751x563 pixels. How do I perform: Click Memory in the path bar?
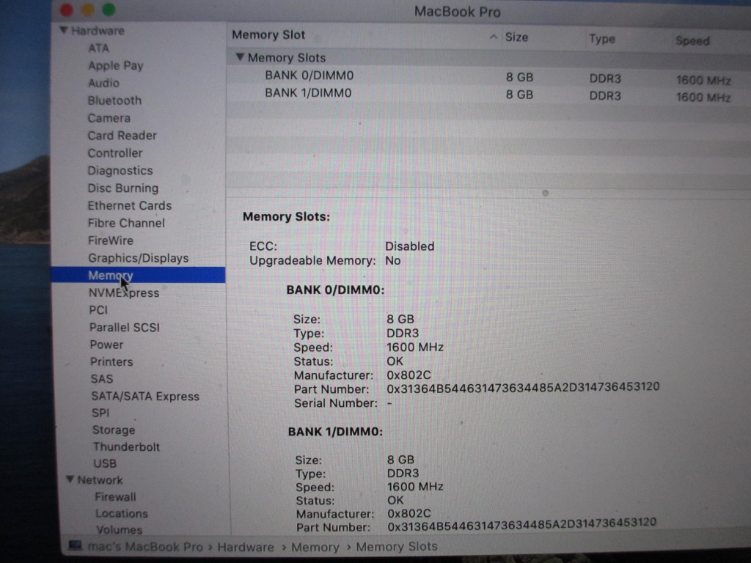click(315, 547)
